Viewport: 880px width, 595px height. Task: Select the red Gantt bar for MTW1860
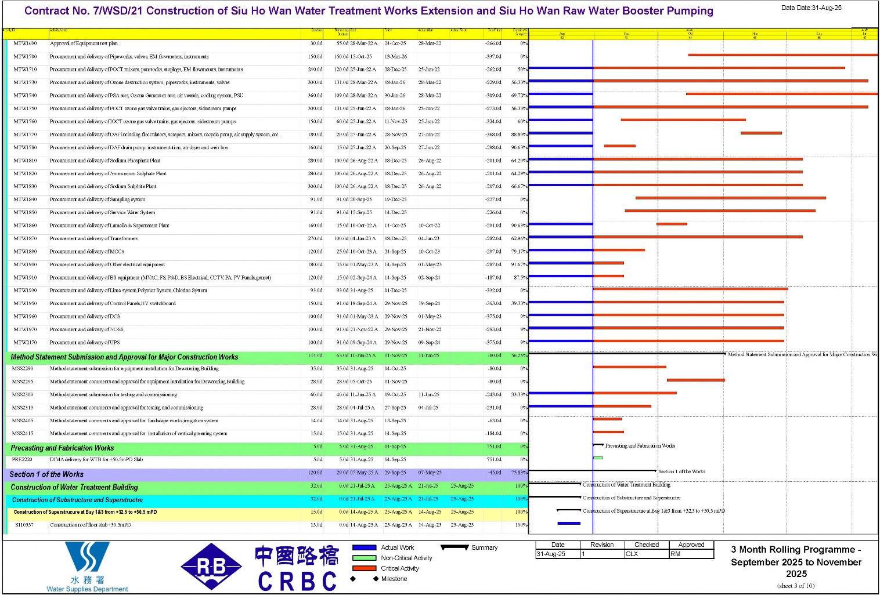pyautogui.click(x=672, y=224)
